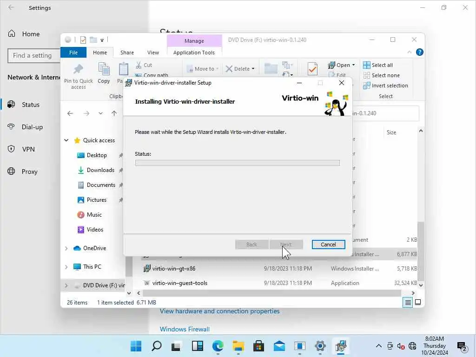Open the Windows Firewall link
Image resolution: width=476 pixels, height=357 pixels.
point(185,329)
